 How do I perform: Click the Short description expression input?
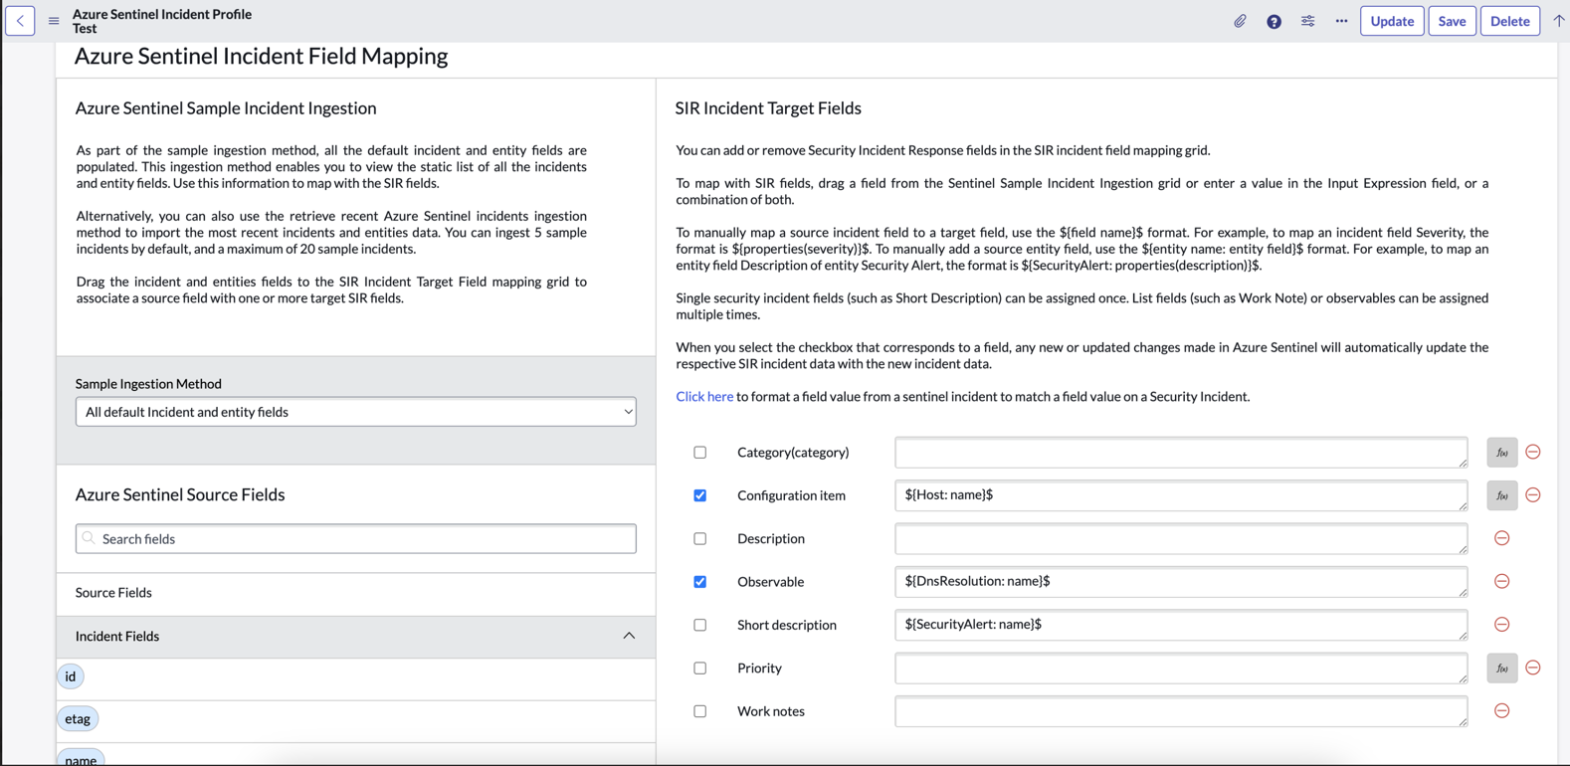(1181, 625)
